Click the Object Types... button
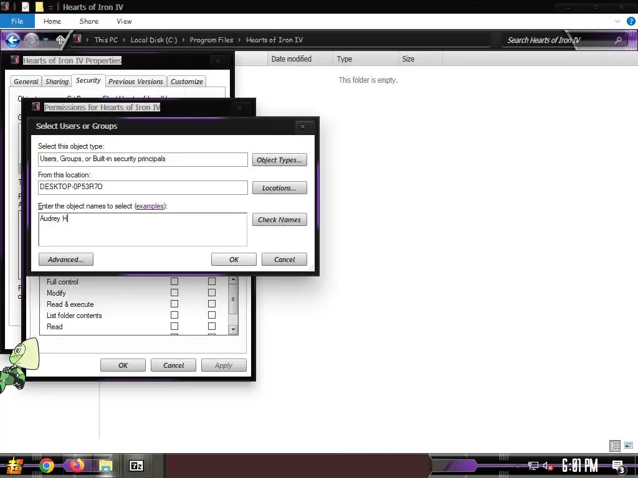Image resolution: width=638 pixels, height=478 pixels. 280,160
